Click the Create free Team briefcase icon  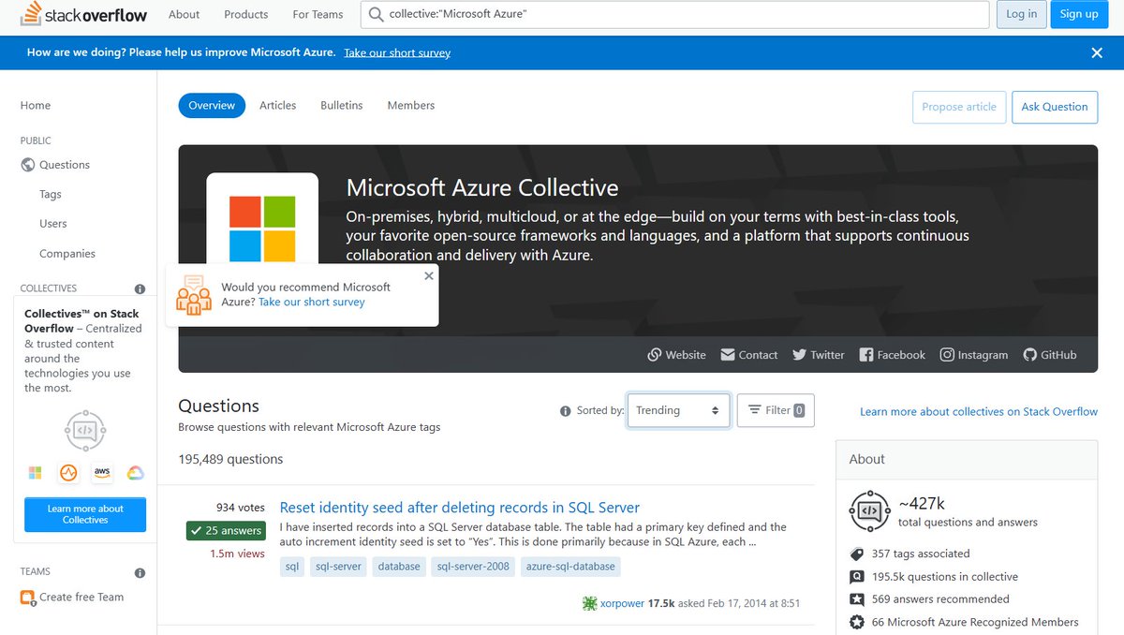[28, 598]
